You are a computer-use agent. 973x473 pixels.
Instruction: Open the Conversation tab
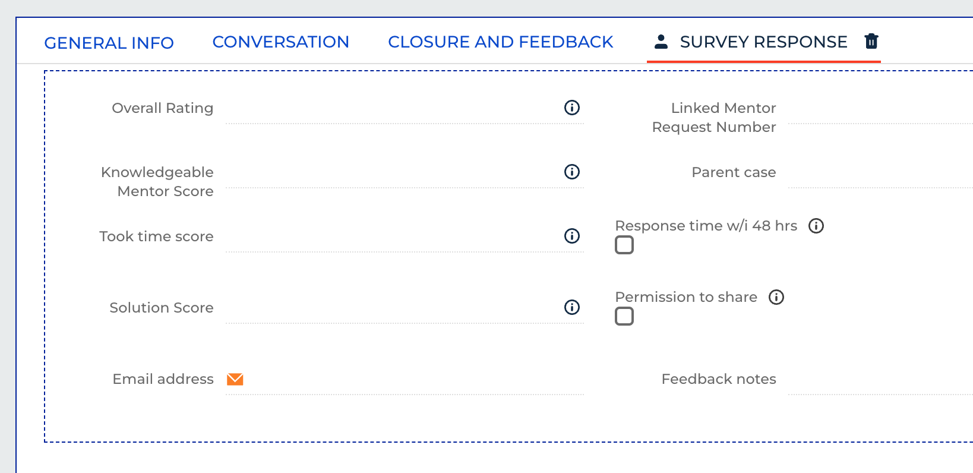click(x=281, y=42)
